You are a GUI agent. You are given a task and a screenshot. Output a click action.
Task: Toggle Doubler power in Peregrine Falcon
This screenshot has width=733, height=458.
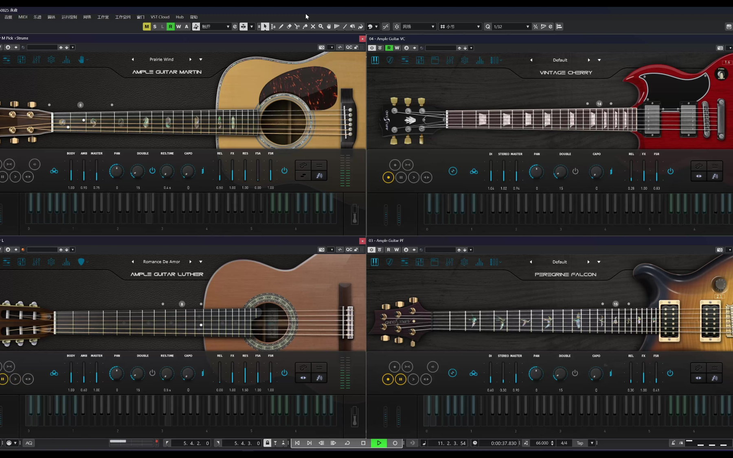pos(575,373)
